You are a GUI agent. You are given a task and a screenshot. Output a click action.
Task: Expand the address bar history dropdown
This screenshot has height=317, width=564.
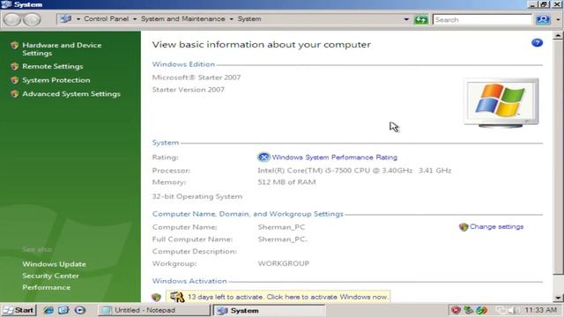click(x=406, y=19)
